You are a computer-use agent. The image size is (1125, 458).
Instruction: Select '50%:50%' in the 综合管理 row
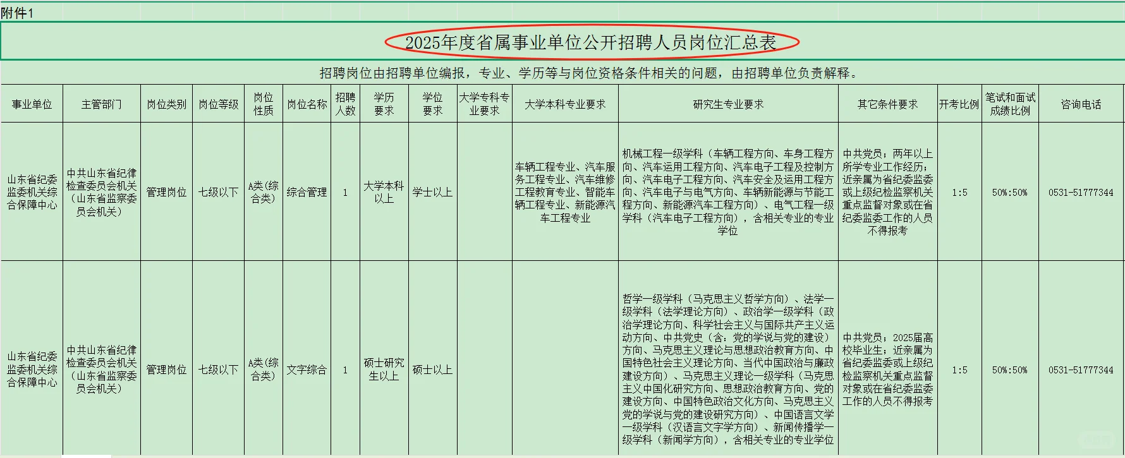(x=1010, y=192)
